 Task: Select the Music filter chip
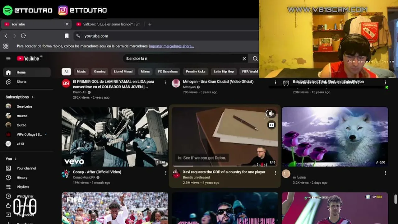81,72
